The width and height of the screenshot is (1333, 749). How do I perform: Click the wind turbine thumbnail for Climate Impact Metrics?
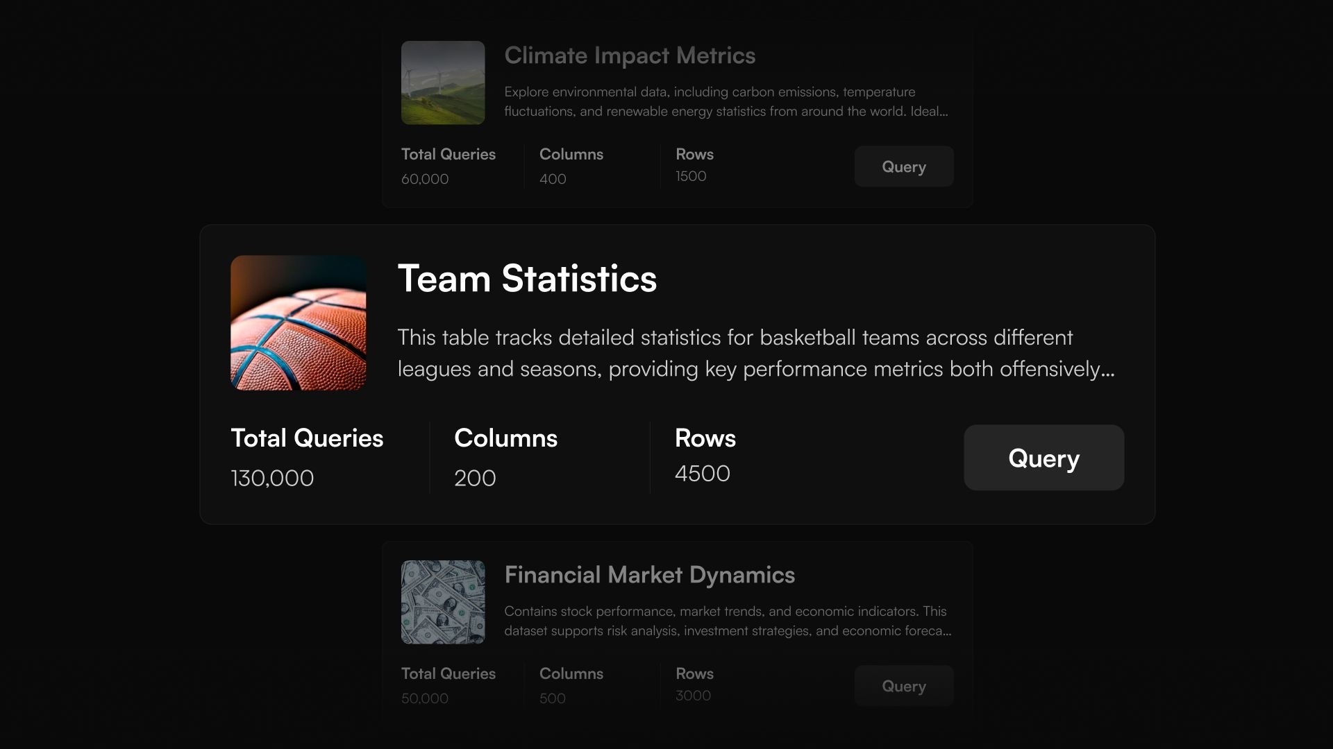(x=442, y=83)
